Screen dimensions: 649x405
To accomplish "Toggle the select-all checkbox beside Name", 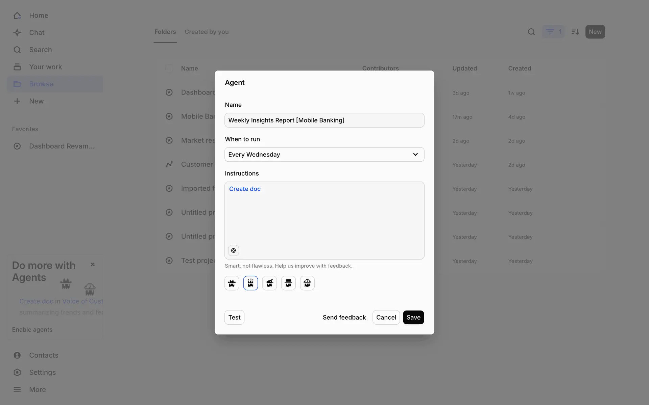I will (x=169, y=69).
